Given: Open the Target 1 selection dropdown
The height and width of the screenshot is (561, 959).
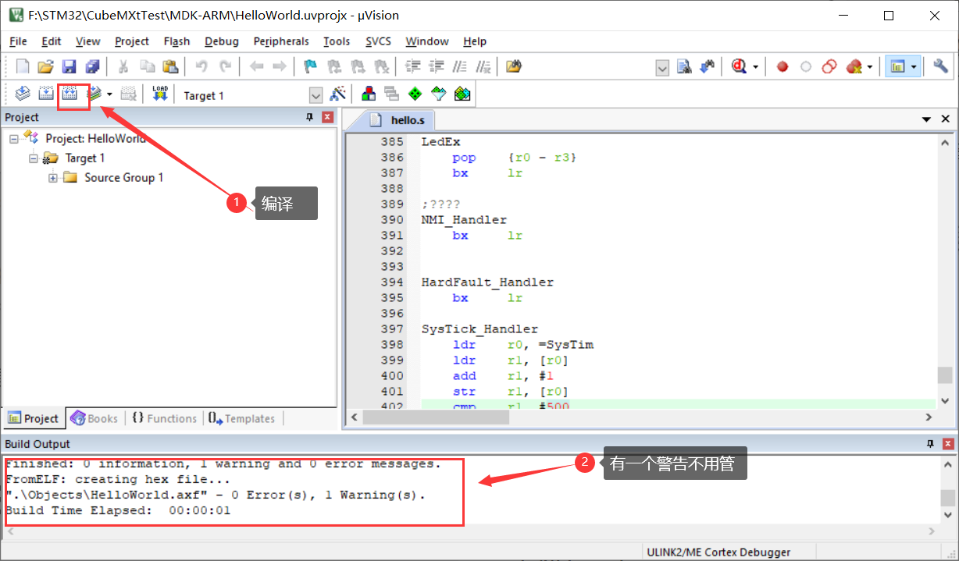Looking at the screenshot, I should point(316,94).
